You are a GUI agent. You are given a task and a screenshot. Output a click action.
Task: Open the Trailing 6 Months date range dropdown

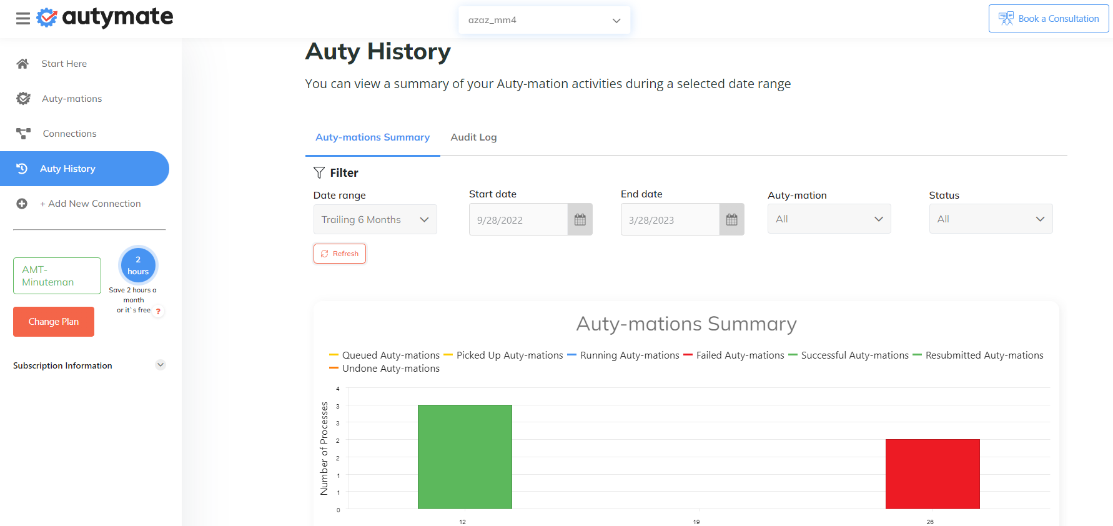375,220
